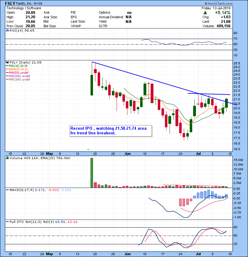
Task: Select the Volume figure 409,156
Action: coord(224,26)
